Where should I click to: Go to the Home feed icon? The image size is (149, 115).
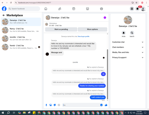46,9
